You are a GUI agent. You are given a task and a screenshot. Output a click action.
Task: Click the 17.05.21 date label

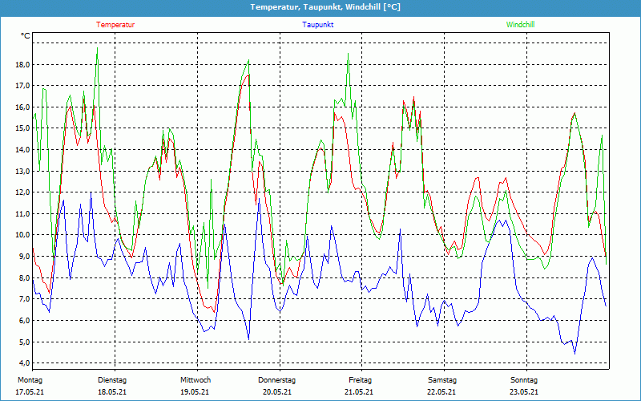pyautogui.click(x=30, y=392)
